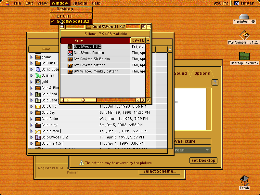Expand the Gojira ƒ folder triangle

32,76
